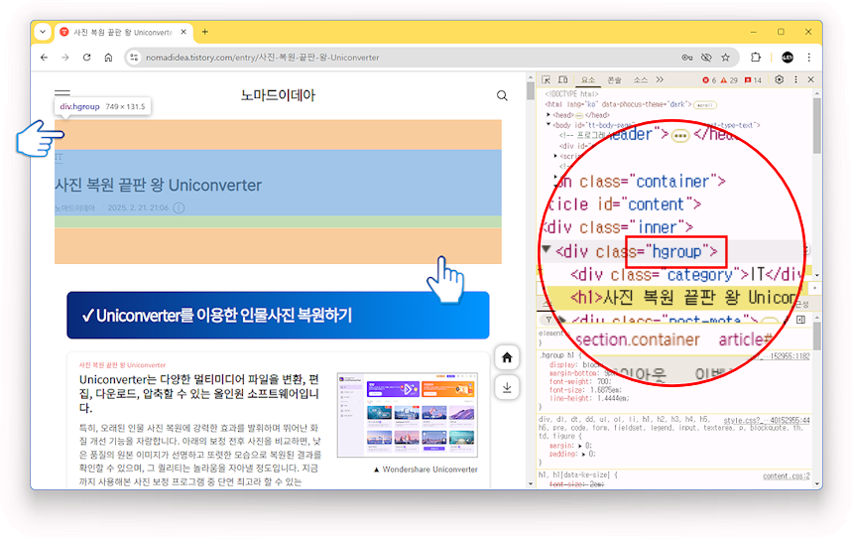The width and height of the screenshot is (853, 539).
Task: Open the 14 issues counter
Action: coord(754,80)
